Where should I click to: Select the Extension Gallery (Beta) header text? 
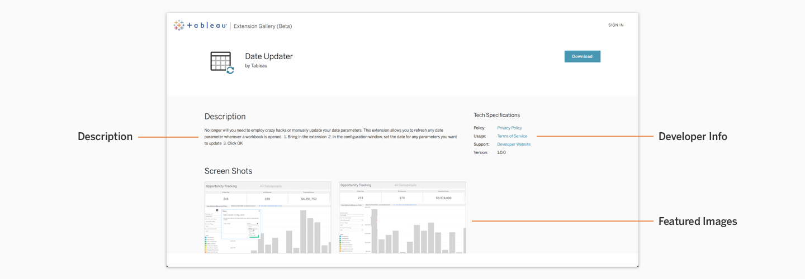[263, 26]
